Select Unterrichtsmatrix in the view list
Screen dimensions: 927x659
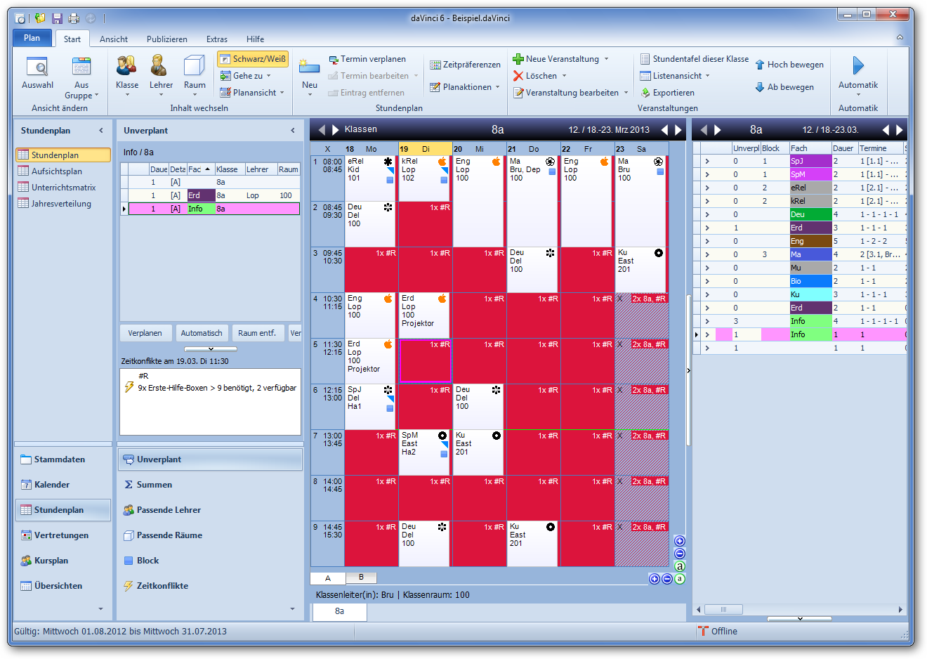coord(63,188)
